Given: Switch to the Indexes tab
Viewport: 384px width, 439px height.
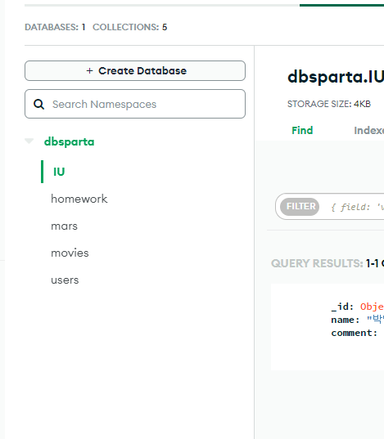Looking at the screenshot, I should tap(369, 130).
